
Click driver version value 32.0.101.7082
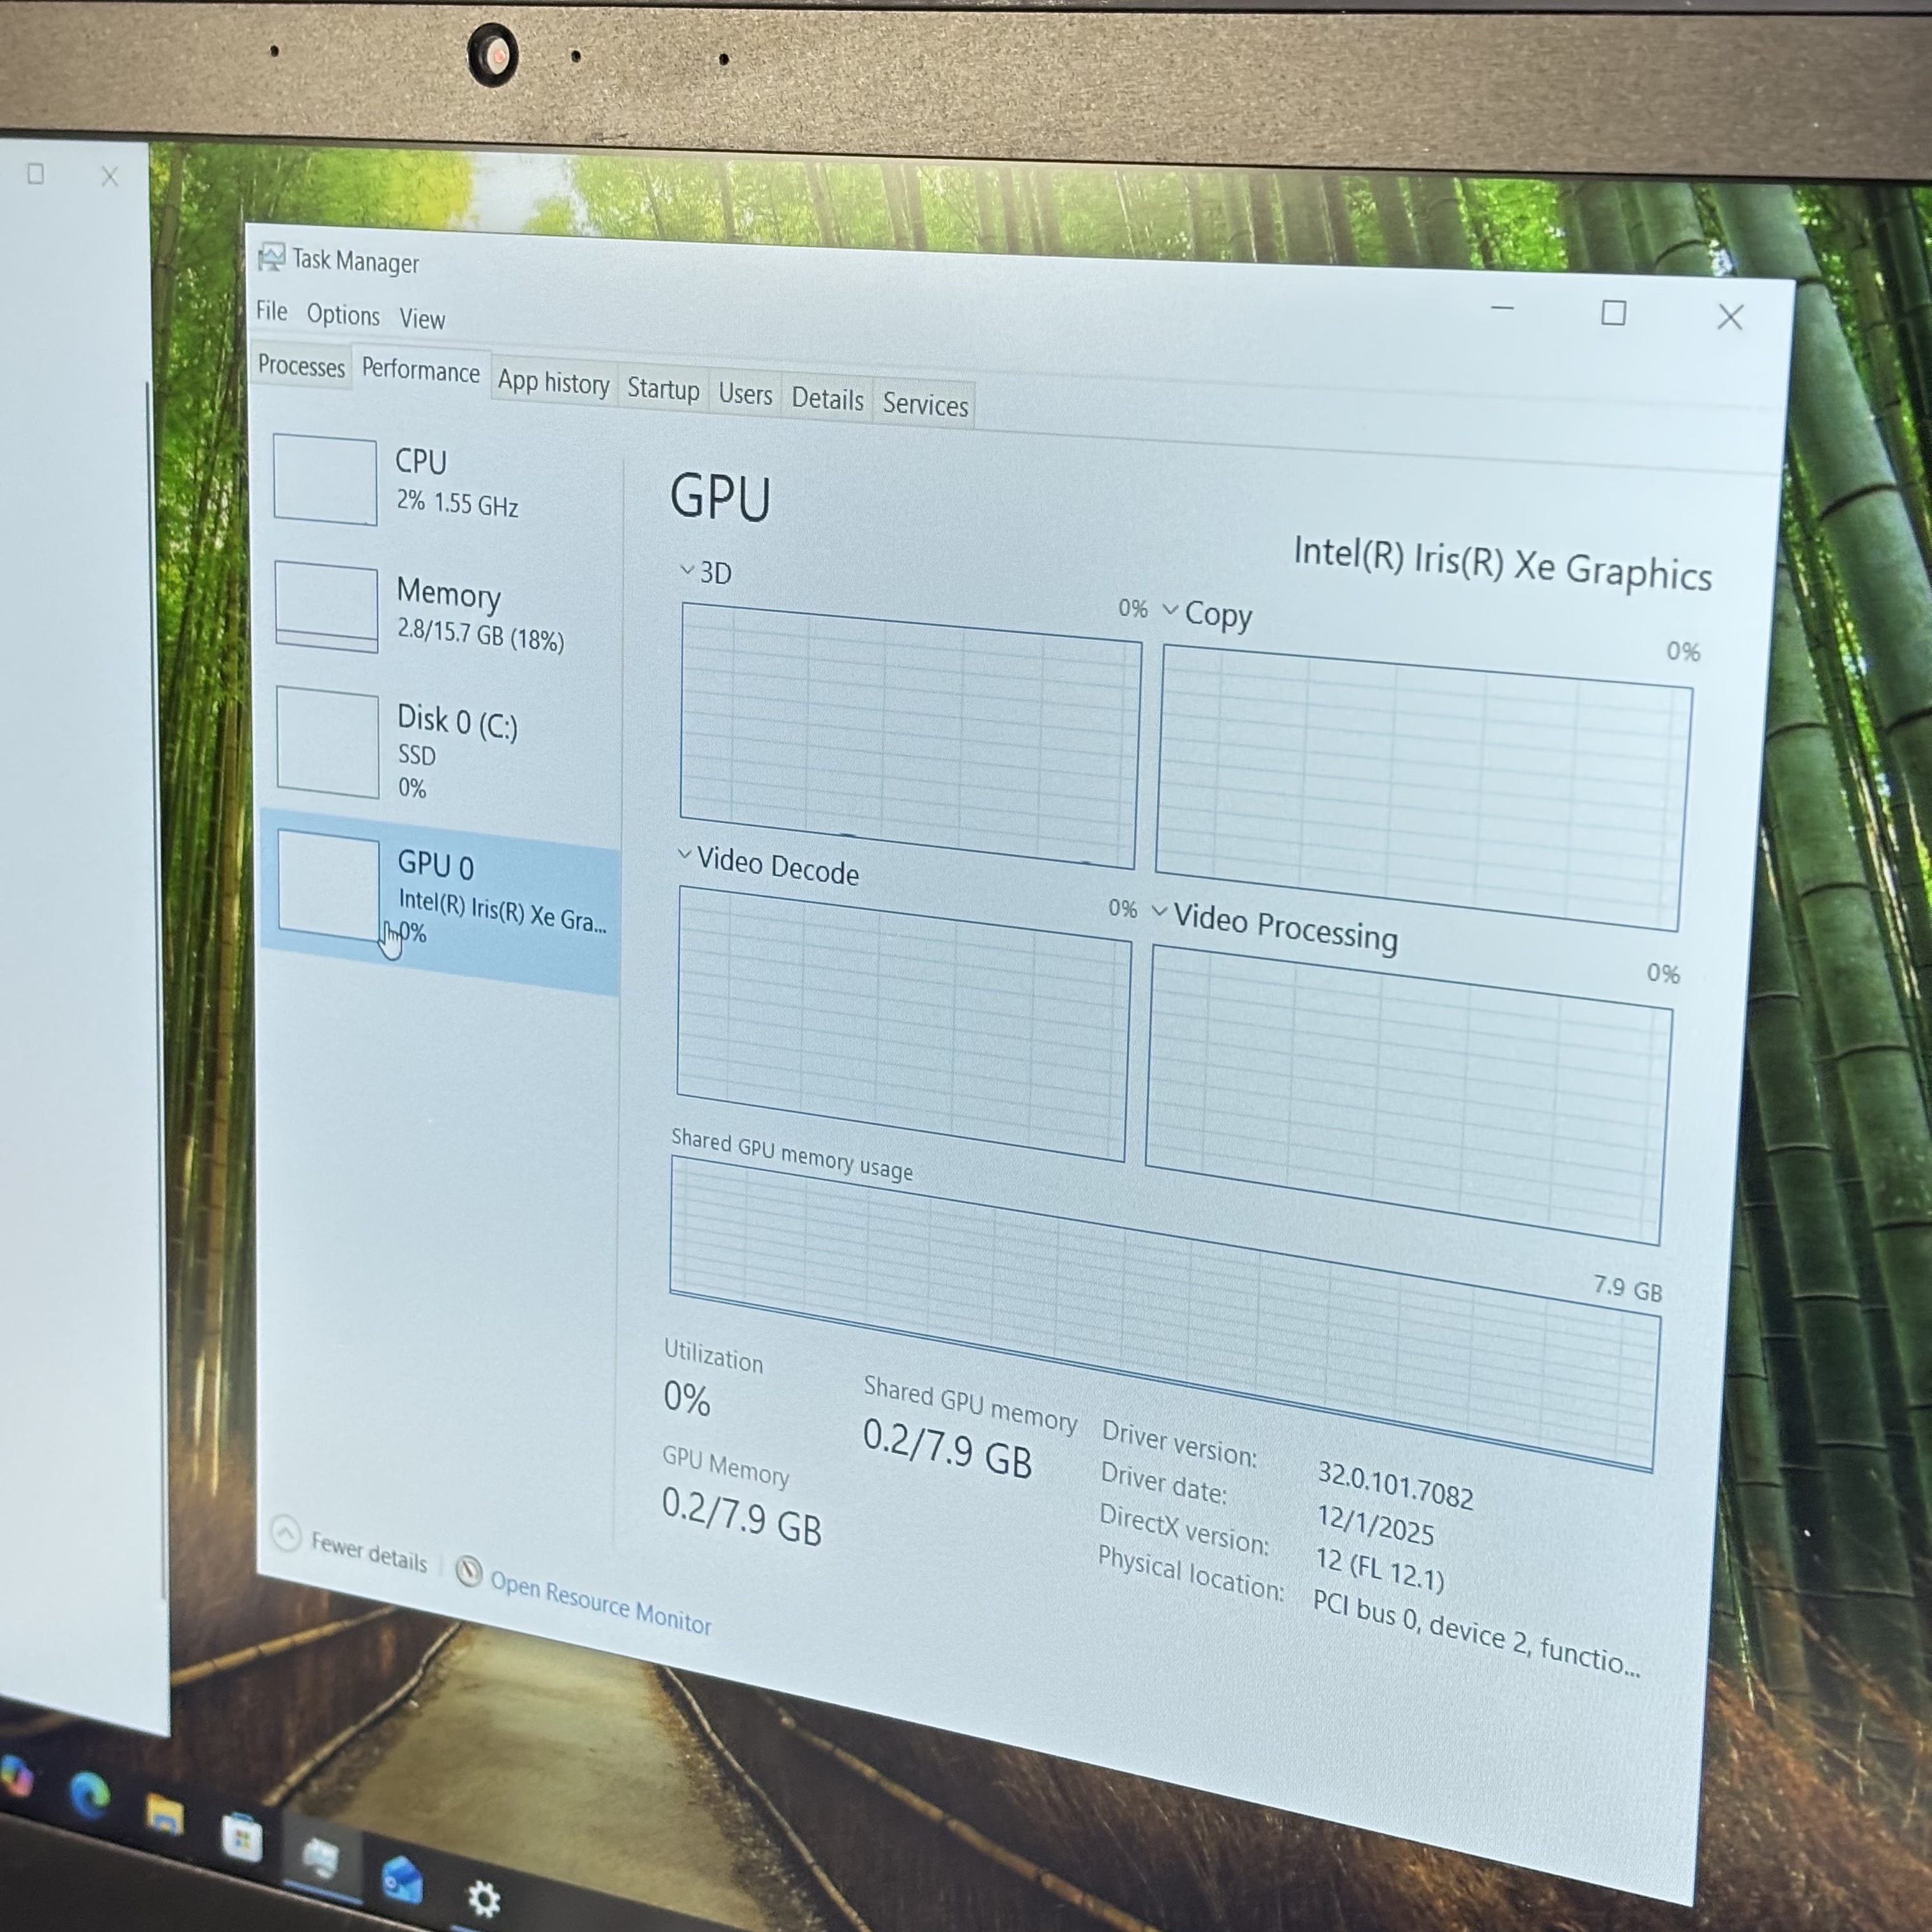pos(1395,1485)
